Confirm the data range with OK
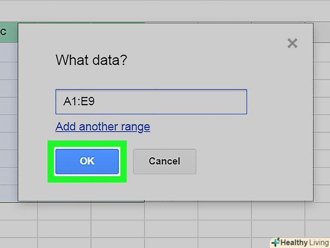The width and height of the screenshot is (330, 248). 87,161
